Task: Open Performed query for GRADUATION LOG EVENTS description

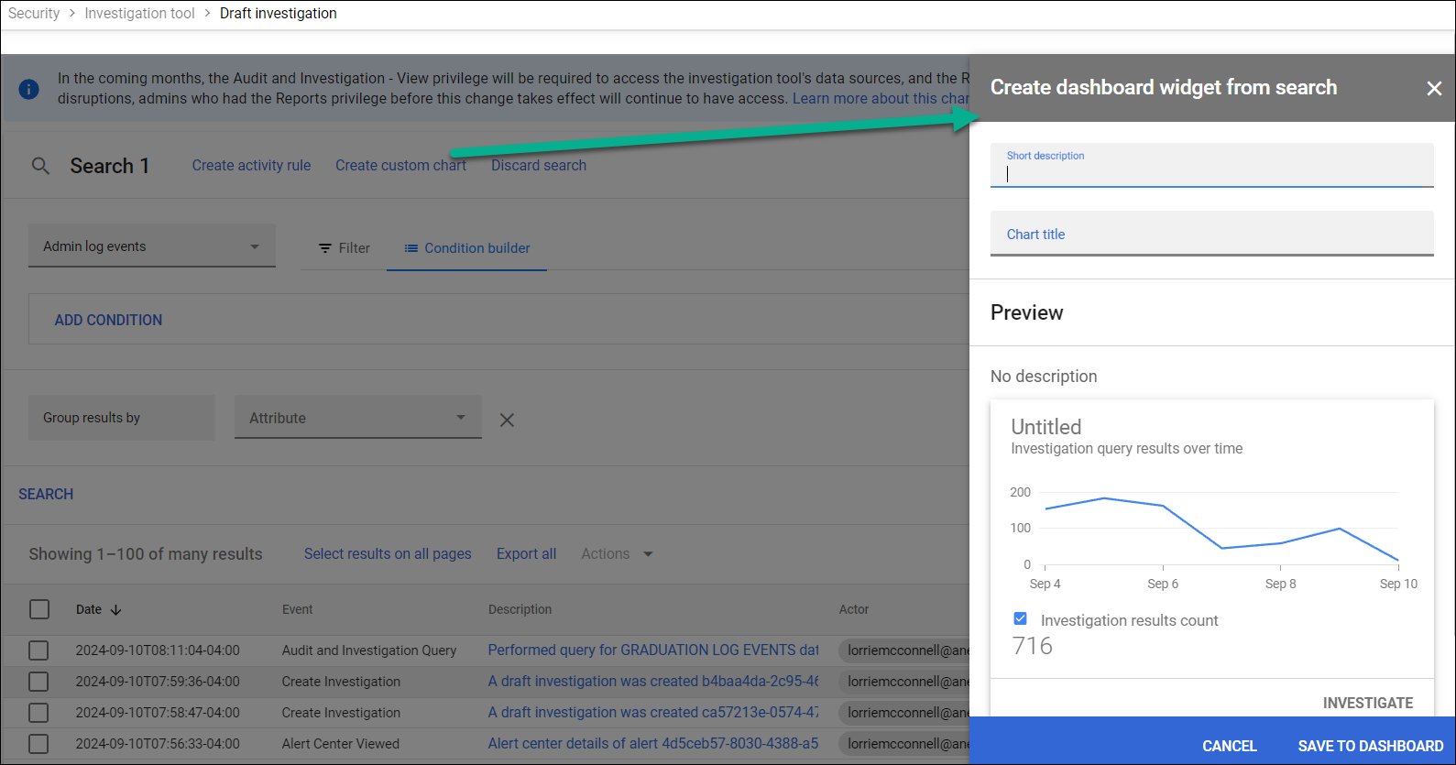Action: (x=653, y=650)
